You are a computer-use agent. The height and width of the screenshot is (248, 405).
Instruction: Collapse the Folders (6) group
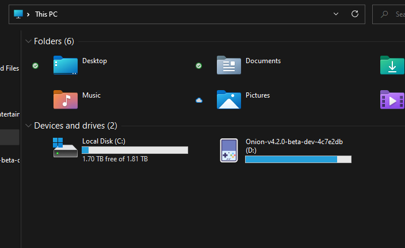click(x=28, y=41)
